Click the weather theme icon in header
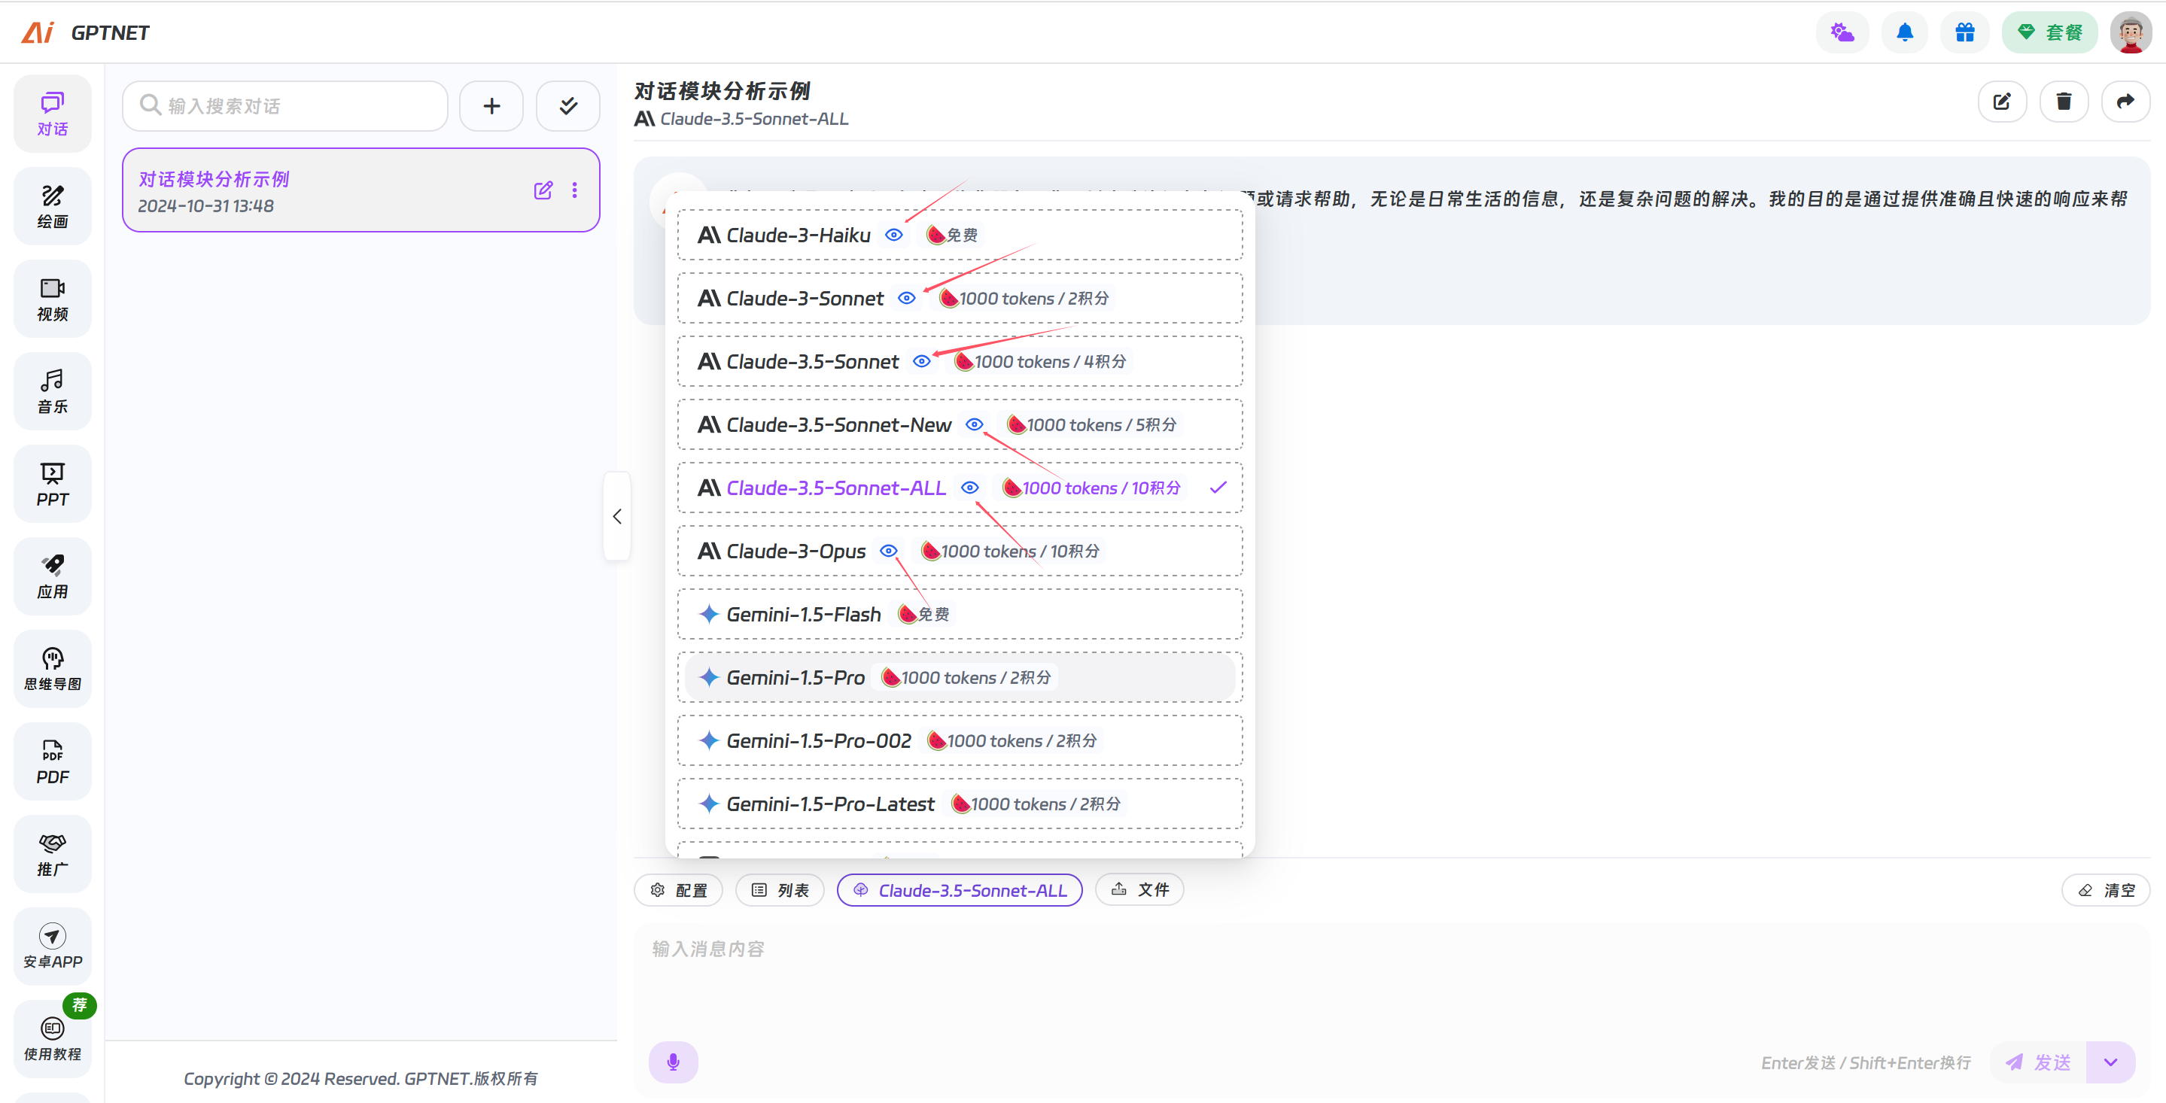 click(1842, 33)
